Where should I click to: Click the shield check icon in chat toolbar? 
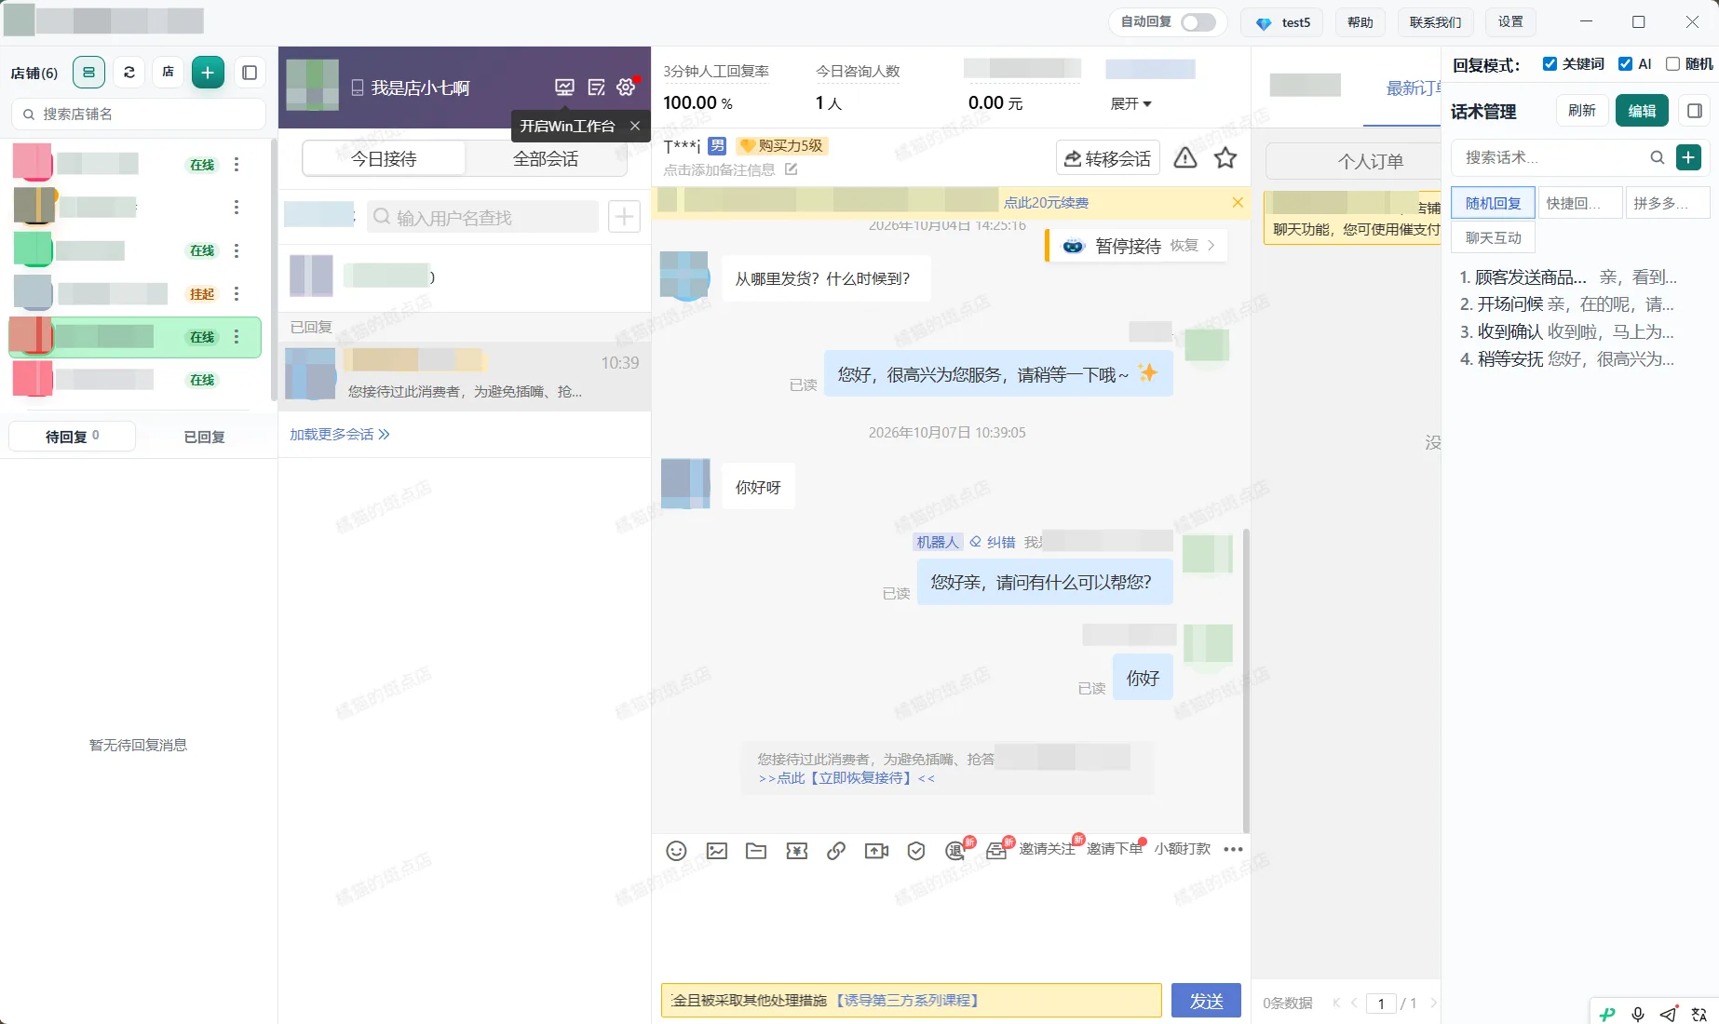tap(916, 850)
